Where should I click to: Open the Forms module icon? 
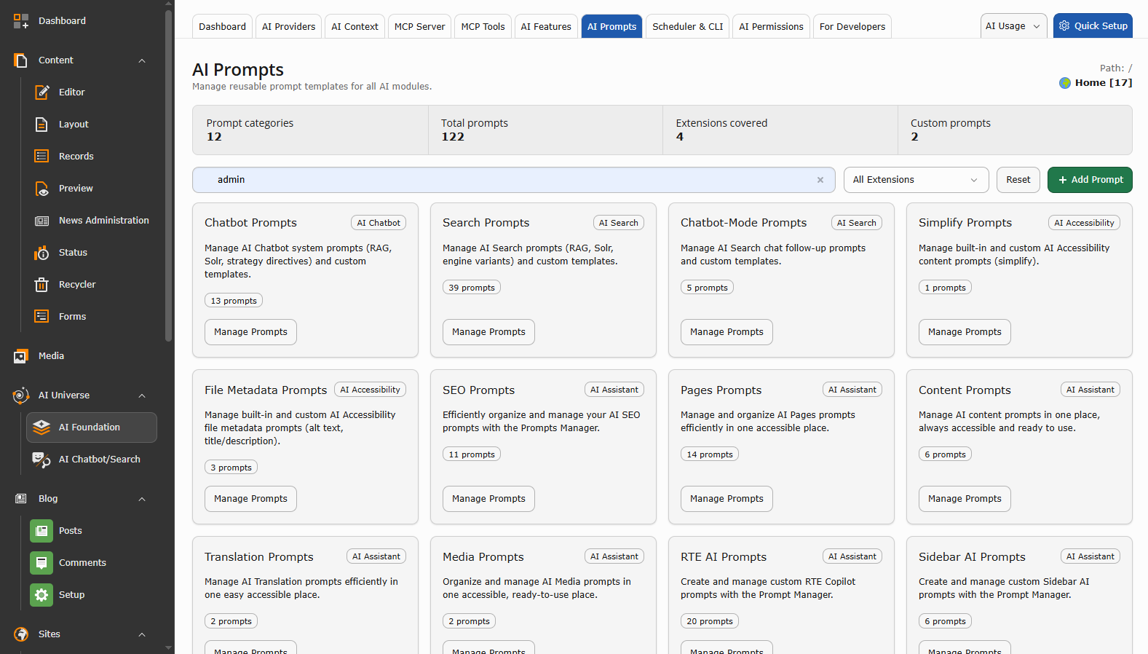(x=42, y=317)
